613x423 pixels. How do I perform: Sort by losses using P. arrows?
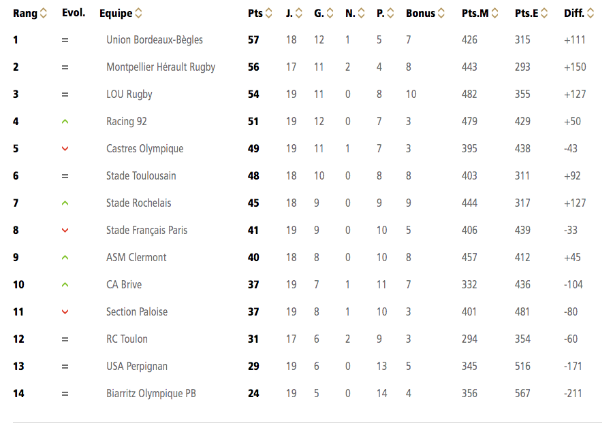point(390,14)
